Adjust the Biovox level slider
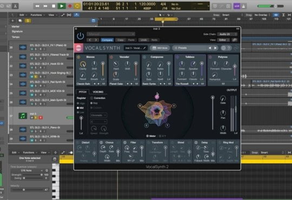 (103, 69)
